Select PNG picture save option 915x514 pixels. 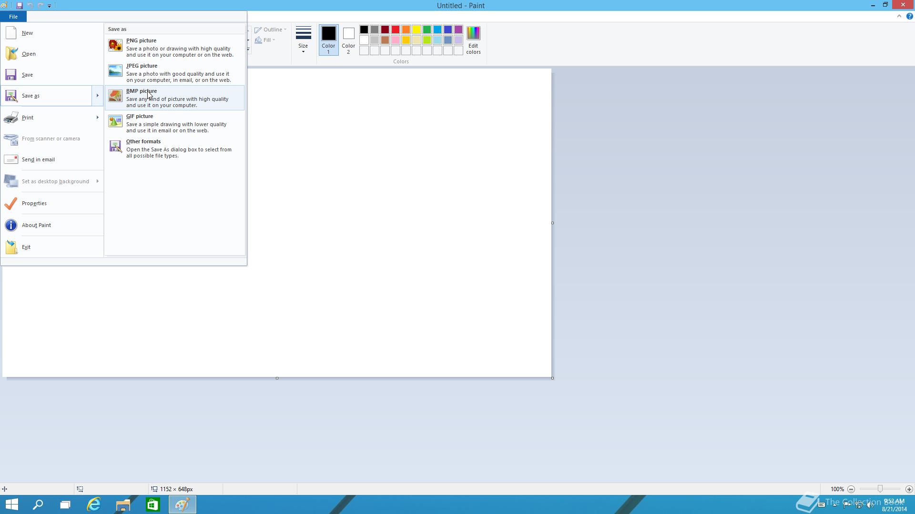[174, 48]
